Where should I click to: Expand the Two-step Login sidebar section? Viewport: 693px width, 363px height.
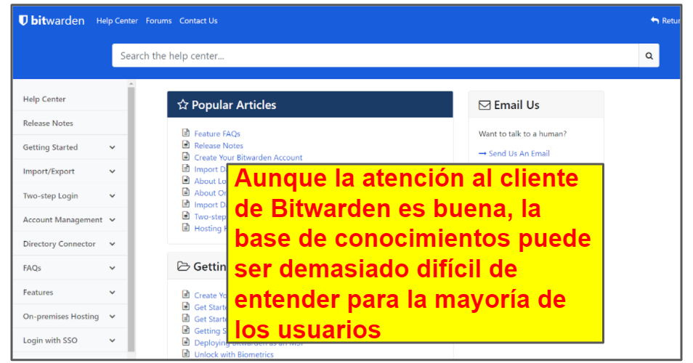coord(113,195)
